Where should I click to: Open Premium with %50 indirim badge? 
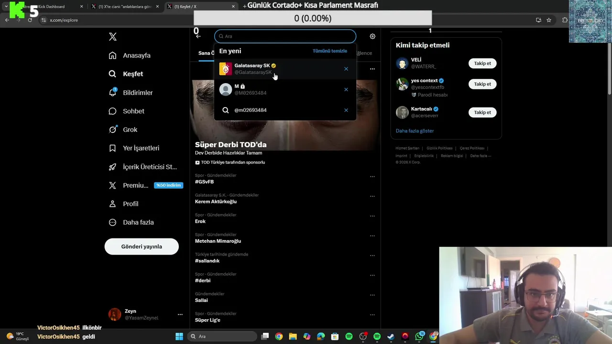145,185
